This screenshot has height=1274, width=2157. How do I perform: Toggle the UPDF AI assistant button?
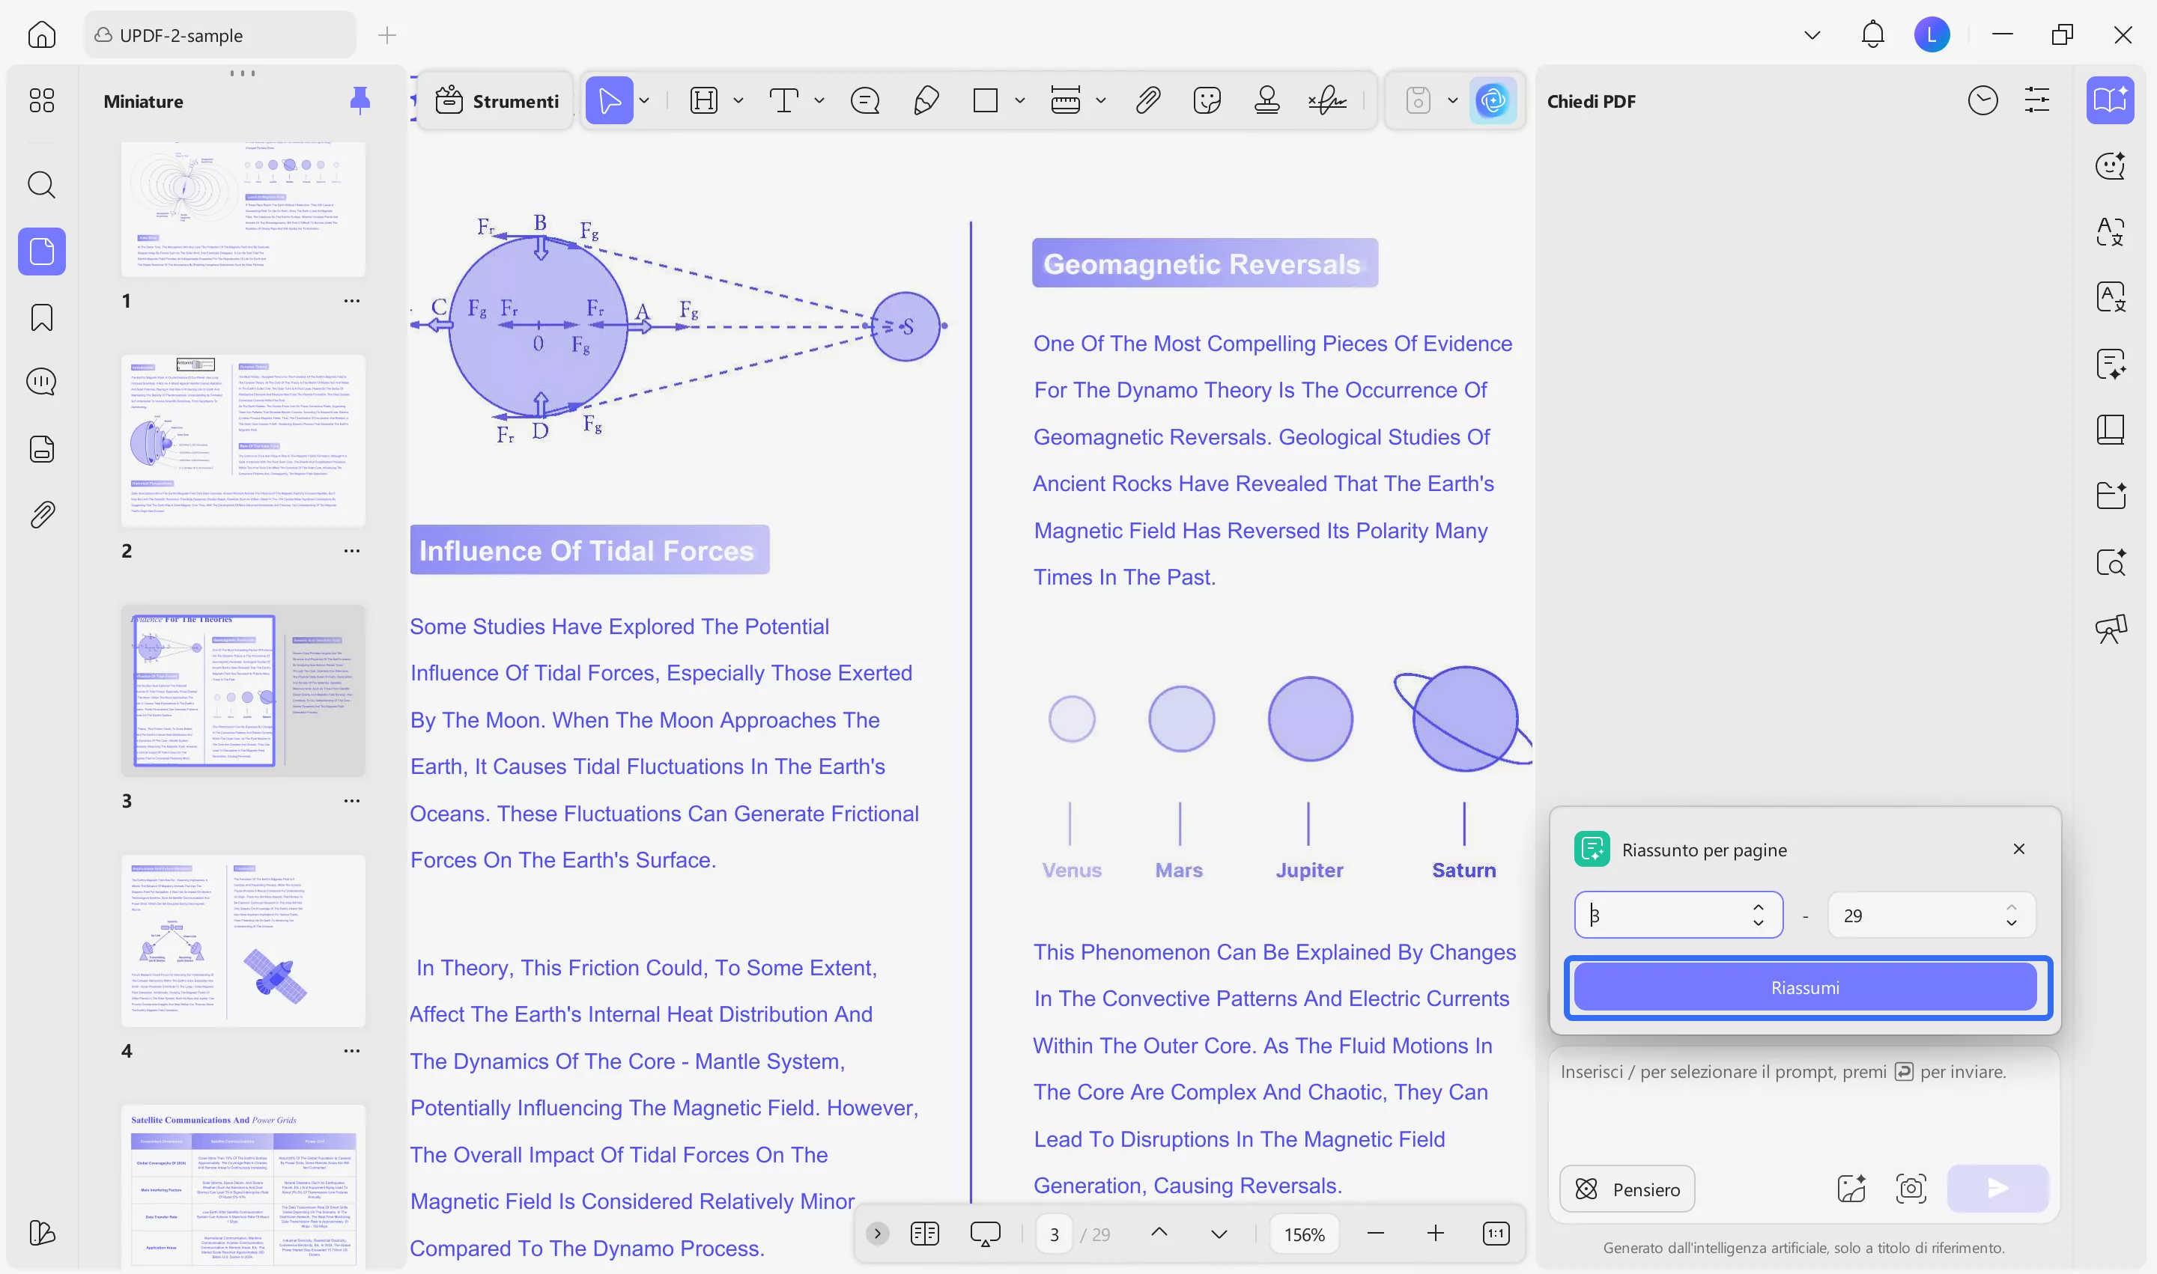(1493, 100)
